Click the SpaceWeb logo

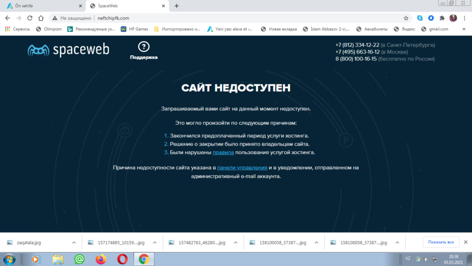(68, 50)
